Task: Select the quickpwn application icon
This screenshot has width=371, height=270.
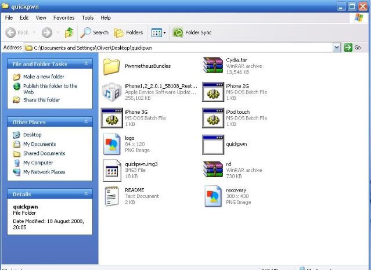Action: pos(213,145)
